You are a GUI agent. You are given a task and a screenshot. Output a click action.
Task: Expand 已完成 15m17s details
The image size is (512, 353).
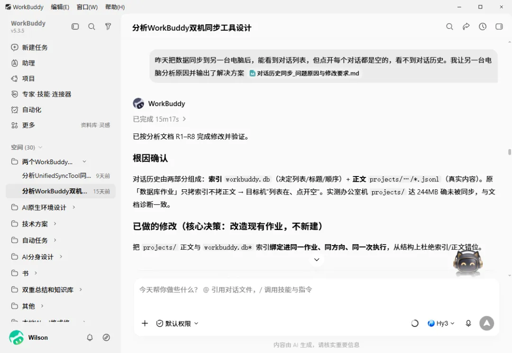click(x=159, y=119)
